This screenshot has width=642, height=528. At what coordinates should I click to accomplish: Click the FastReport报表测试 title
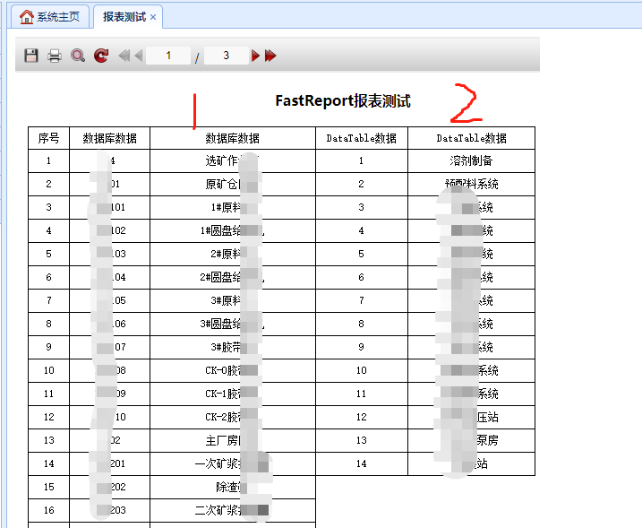click(343, 100)
